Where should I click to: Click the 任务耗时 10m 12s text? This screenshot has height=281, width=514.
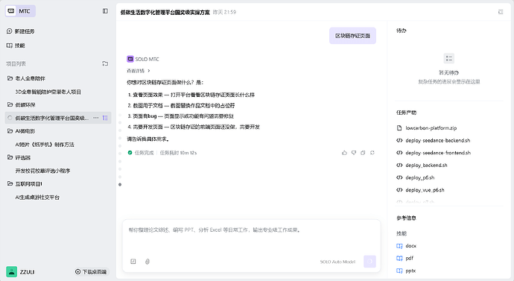coord(178,153)
